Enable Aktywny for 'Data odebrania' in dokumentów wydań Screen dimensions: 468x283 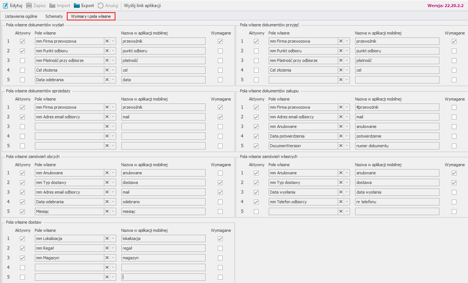(23, 80)
